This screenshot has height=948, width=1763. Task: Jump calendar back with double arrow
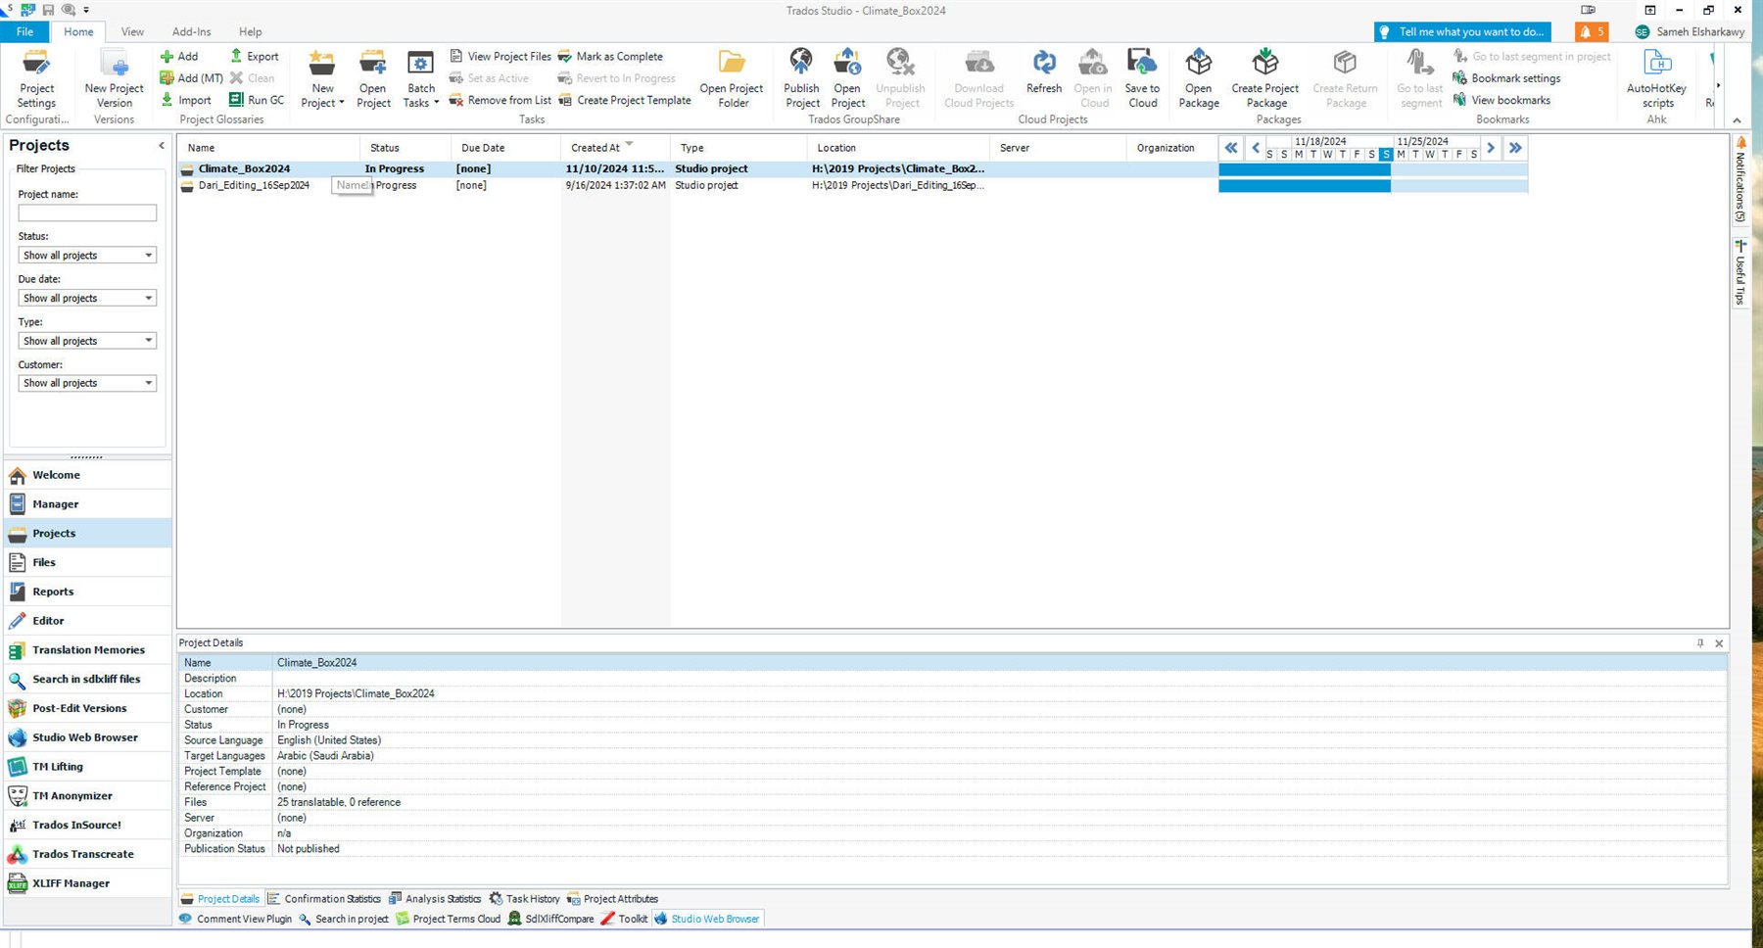(x=1231, y=148)
